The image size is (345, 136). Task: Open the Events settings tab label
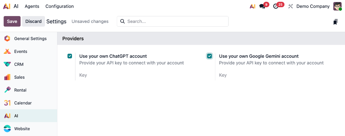tap(21, 52)
